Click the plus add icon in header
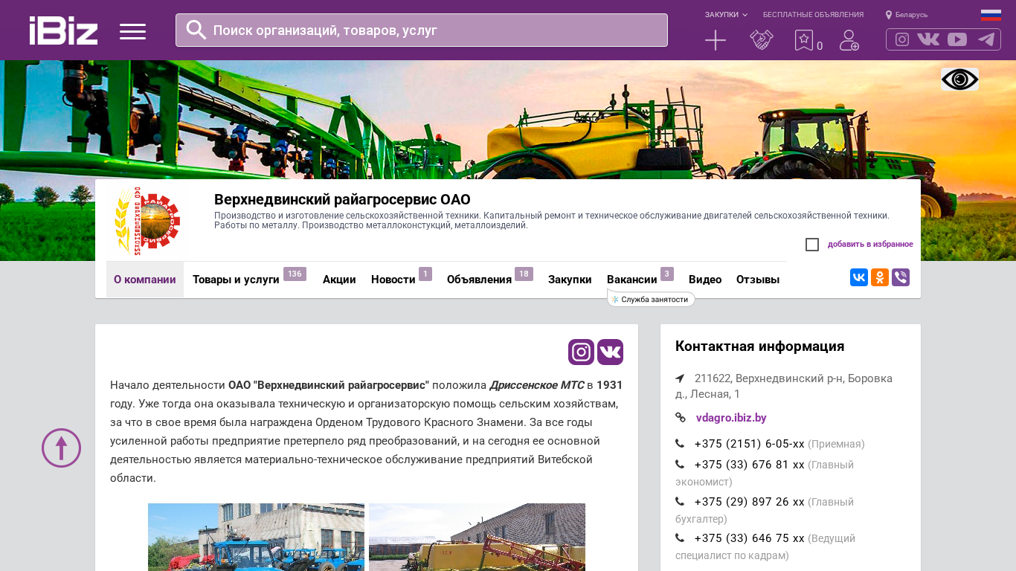Screen dimensions: 1016x571 [x=716, y=40]
